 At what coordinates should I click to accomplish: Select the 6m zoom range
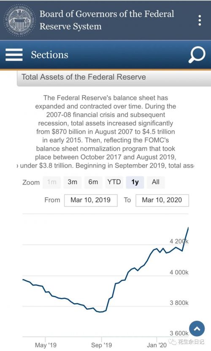point(93,182)
